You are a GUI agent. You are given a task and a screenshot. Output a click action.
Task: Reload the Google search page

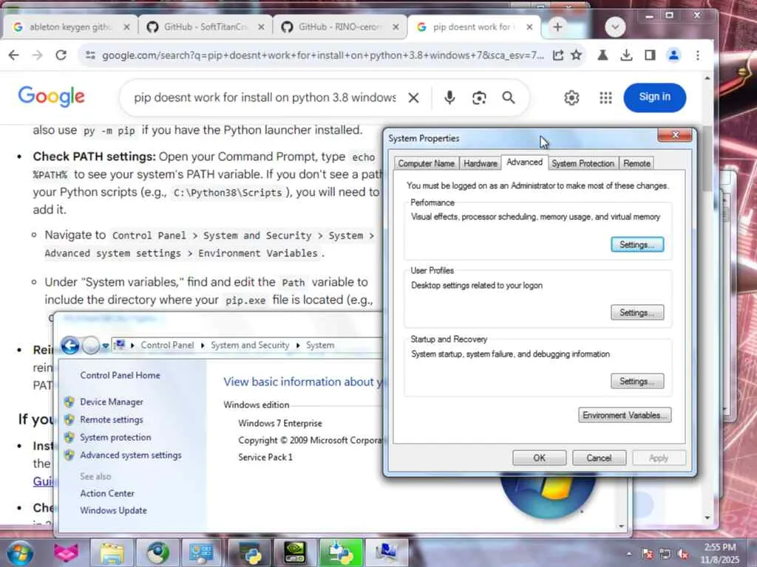pyautogui.click(x=61, y=55)
